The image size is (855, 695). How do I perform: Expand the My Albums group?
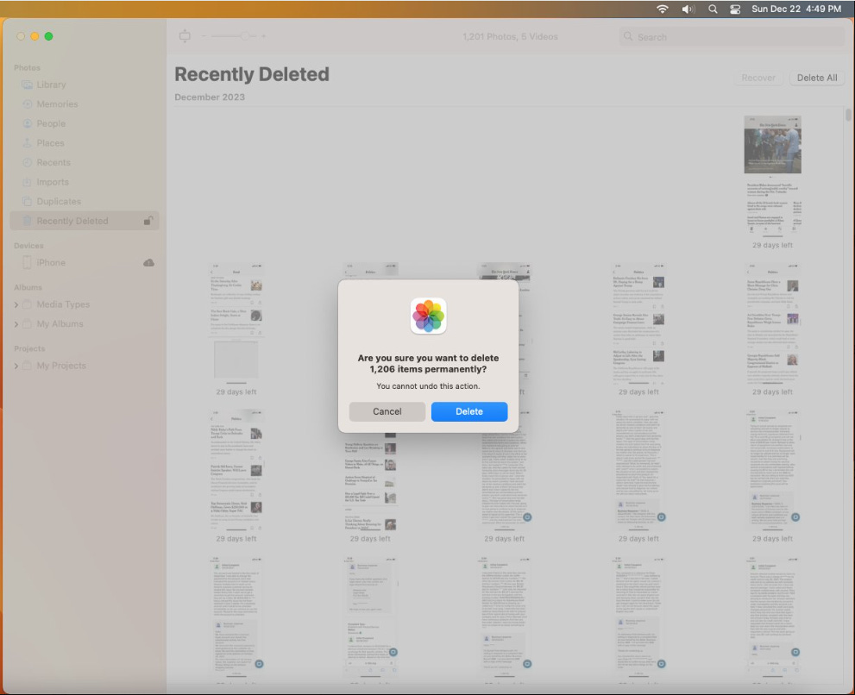[16, 324]
